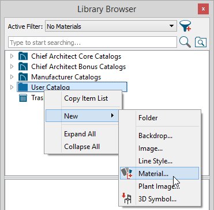Expand the User Catalog tree node
214x210 pixels.
[12, 87]
